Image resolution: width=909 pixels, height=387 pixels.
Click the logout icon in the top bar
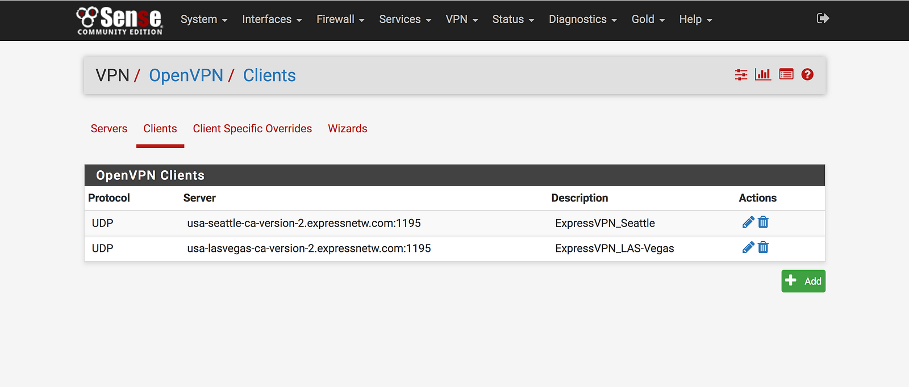(x=823, y=19)
